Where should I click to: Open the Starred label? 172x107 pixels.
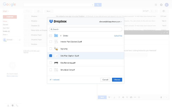click(5, 25)
